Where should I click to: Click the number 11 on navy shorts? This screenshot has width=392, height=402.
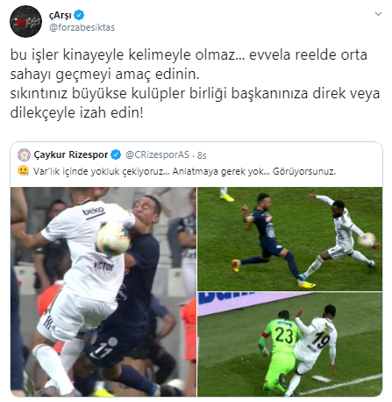click(x=102, y=350)
